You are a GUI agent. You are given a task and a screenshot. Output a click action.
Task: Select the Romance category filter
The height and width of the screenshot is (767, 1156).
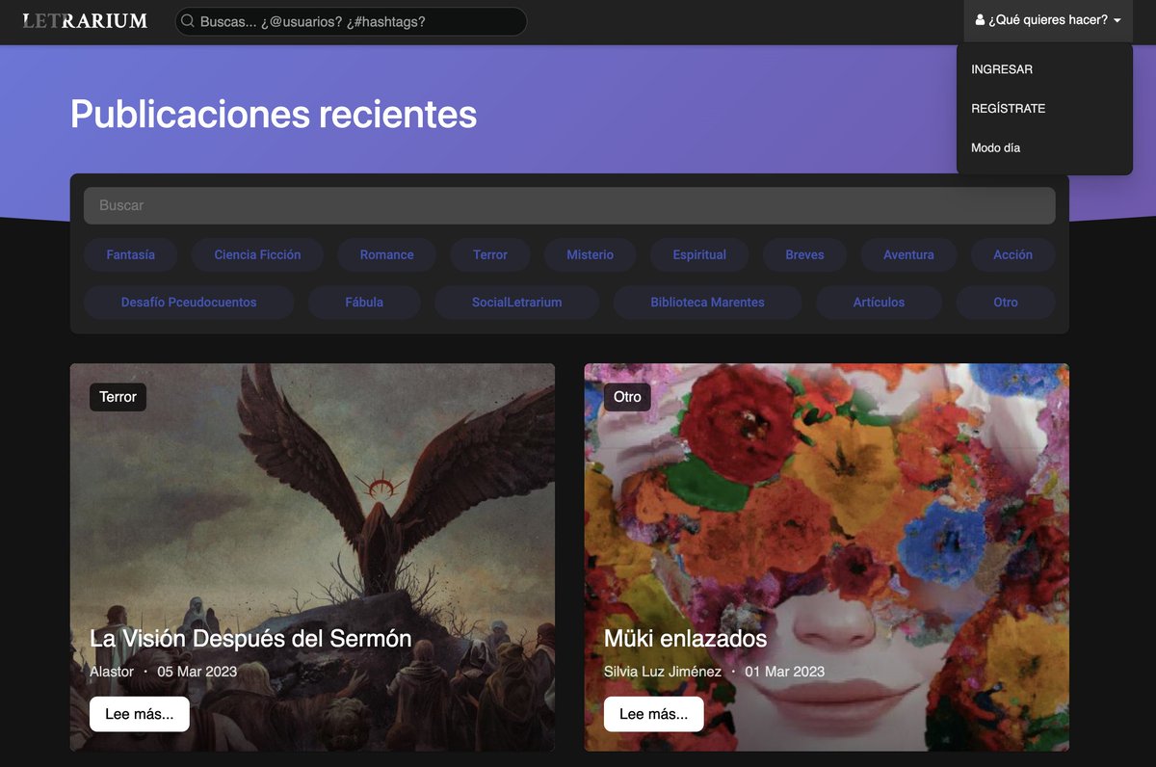pyautogui.click(x=385, y=254)
